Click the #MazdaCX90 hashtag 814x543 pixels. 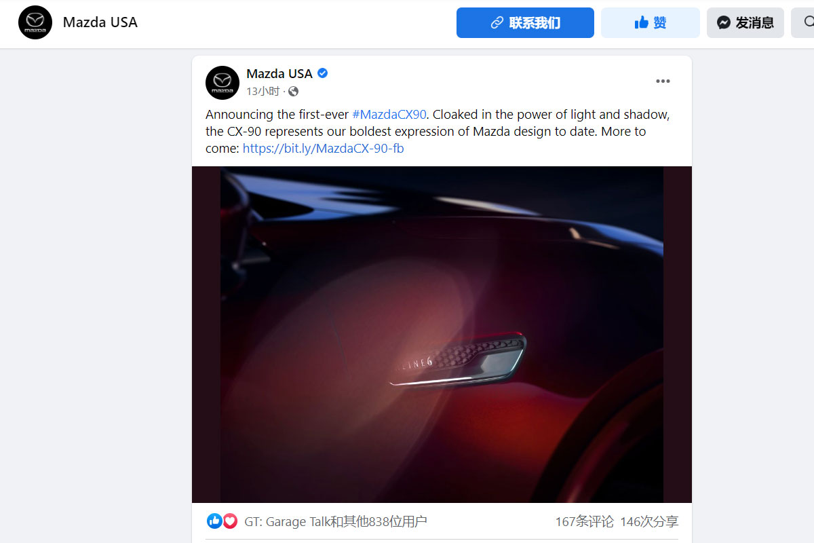(389, 115)
